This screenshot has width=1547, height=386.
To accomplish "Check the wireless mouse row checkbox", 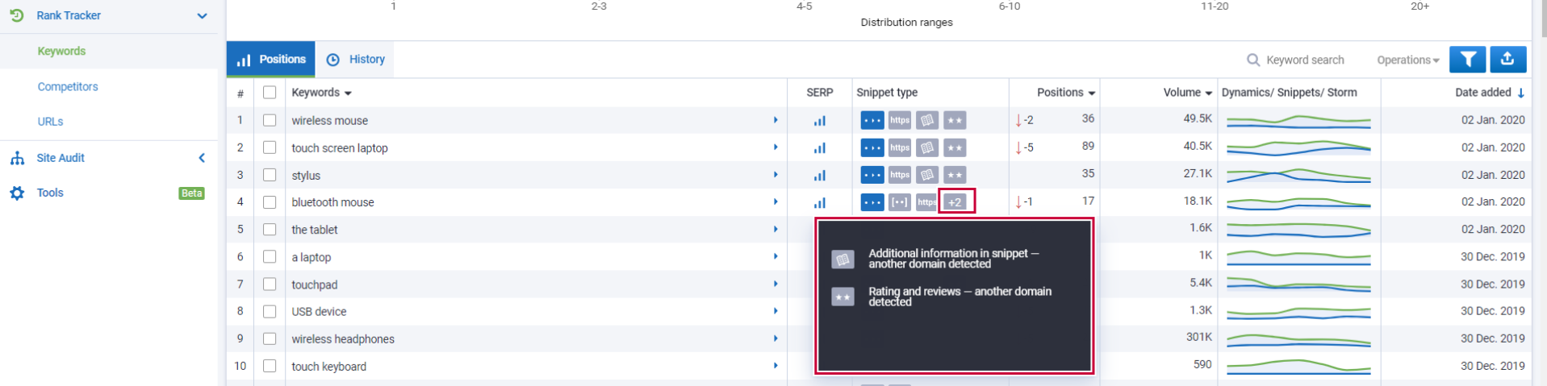I will point(270,120).
